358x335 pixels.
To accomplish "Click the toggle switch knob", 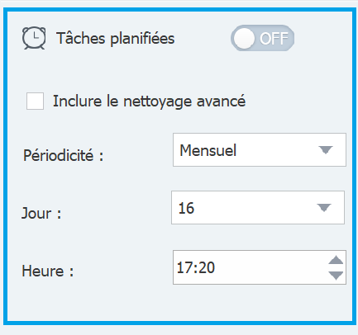I will pyautogui.click(x=244, y=38).
